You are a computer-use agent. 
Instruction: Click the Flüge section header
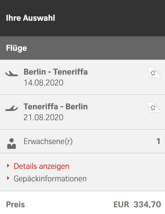[17, 48]
